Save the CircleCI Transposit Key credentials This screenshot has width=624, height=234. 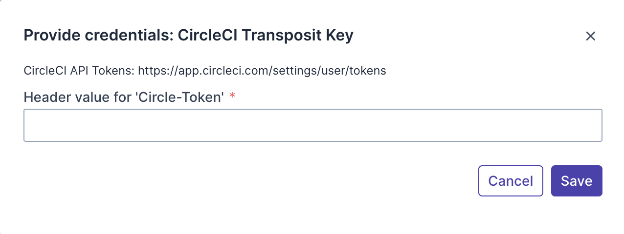pos(577,181)
